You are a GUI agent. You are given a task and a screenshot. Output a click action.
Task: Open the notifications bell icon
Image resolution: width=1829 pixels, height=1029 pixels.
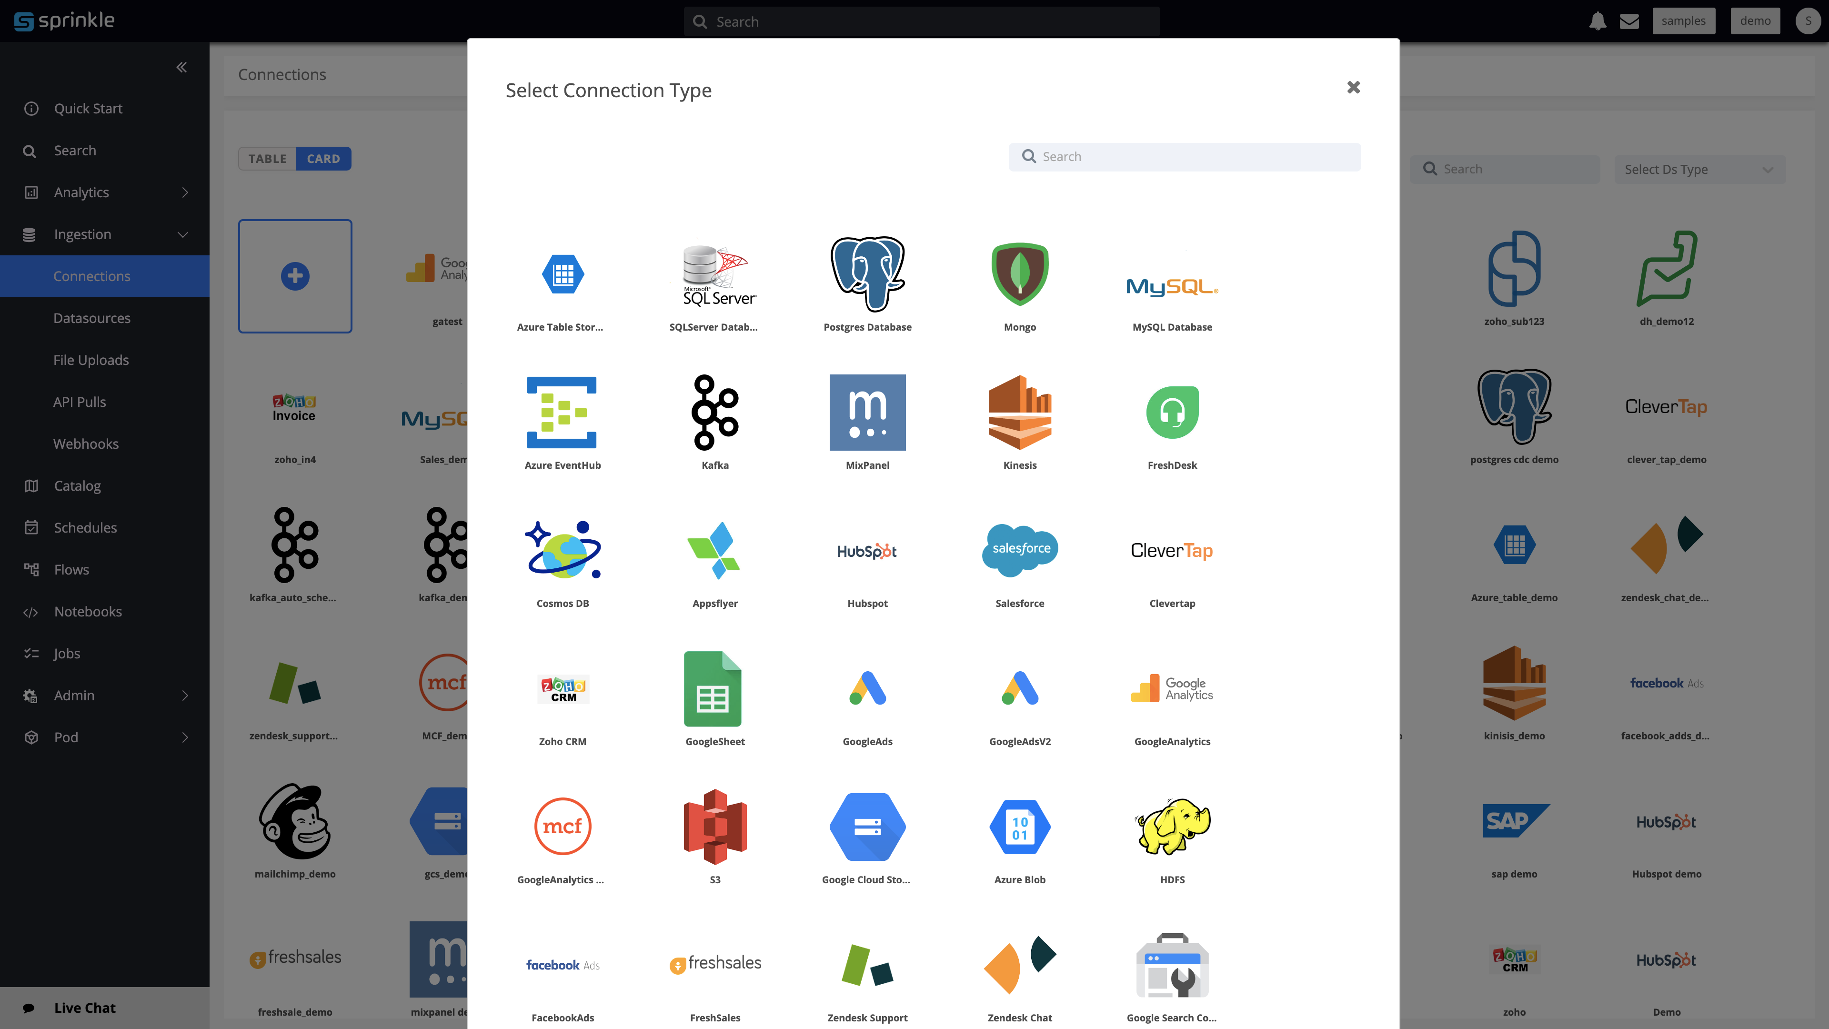(x=1598, y=20)
